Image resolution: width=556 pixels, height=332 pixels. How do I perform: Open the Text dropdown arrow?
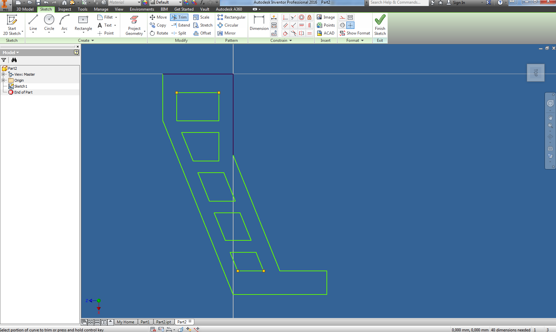point(115,25)
